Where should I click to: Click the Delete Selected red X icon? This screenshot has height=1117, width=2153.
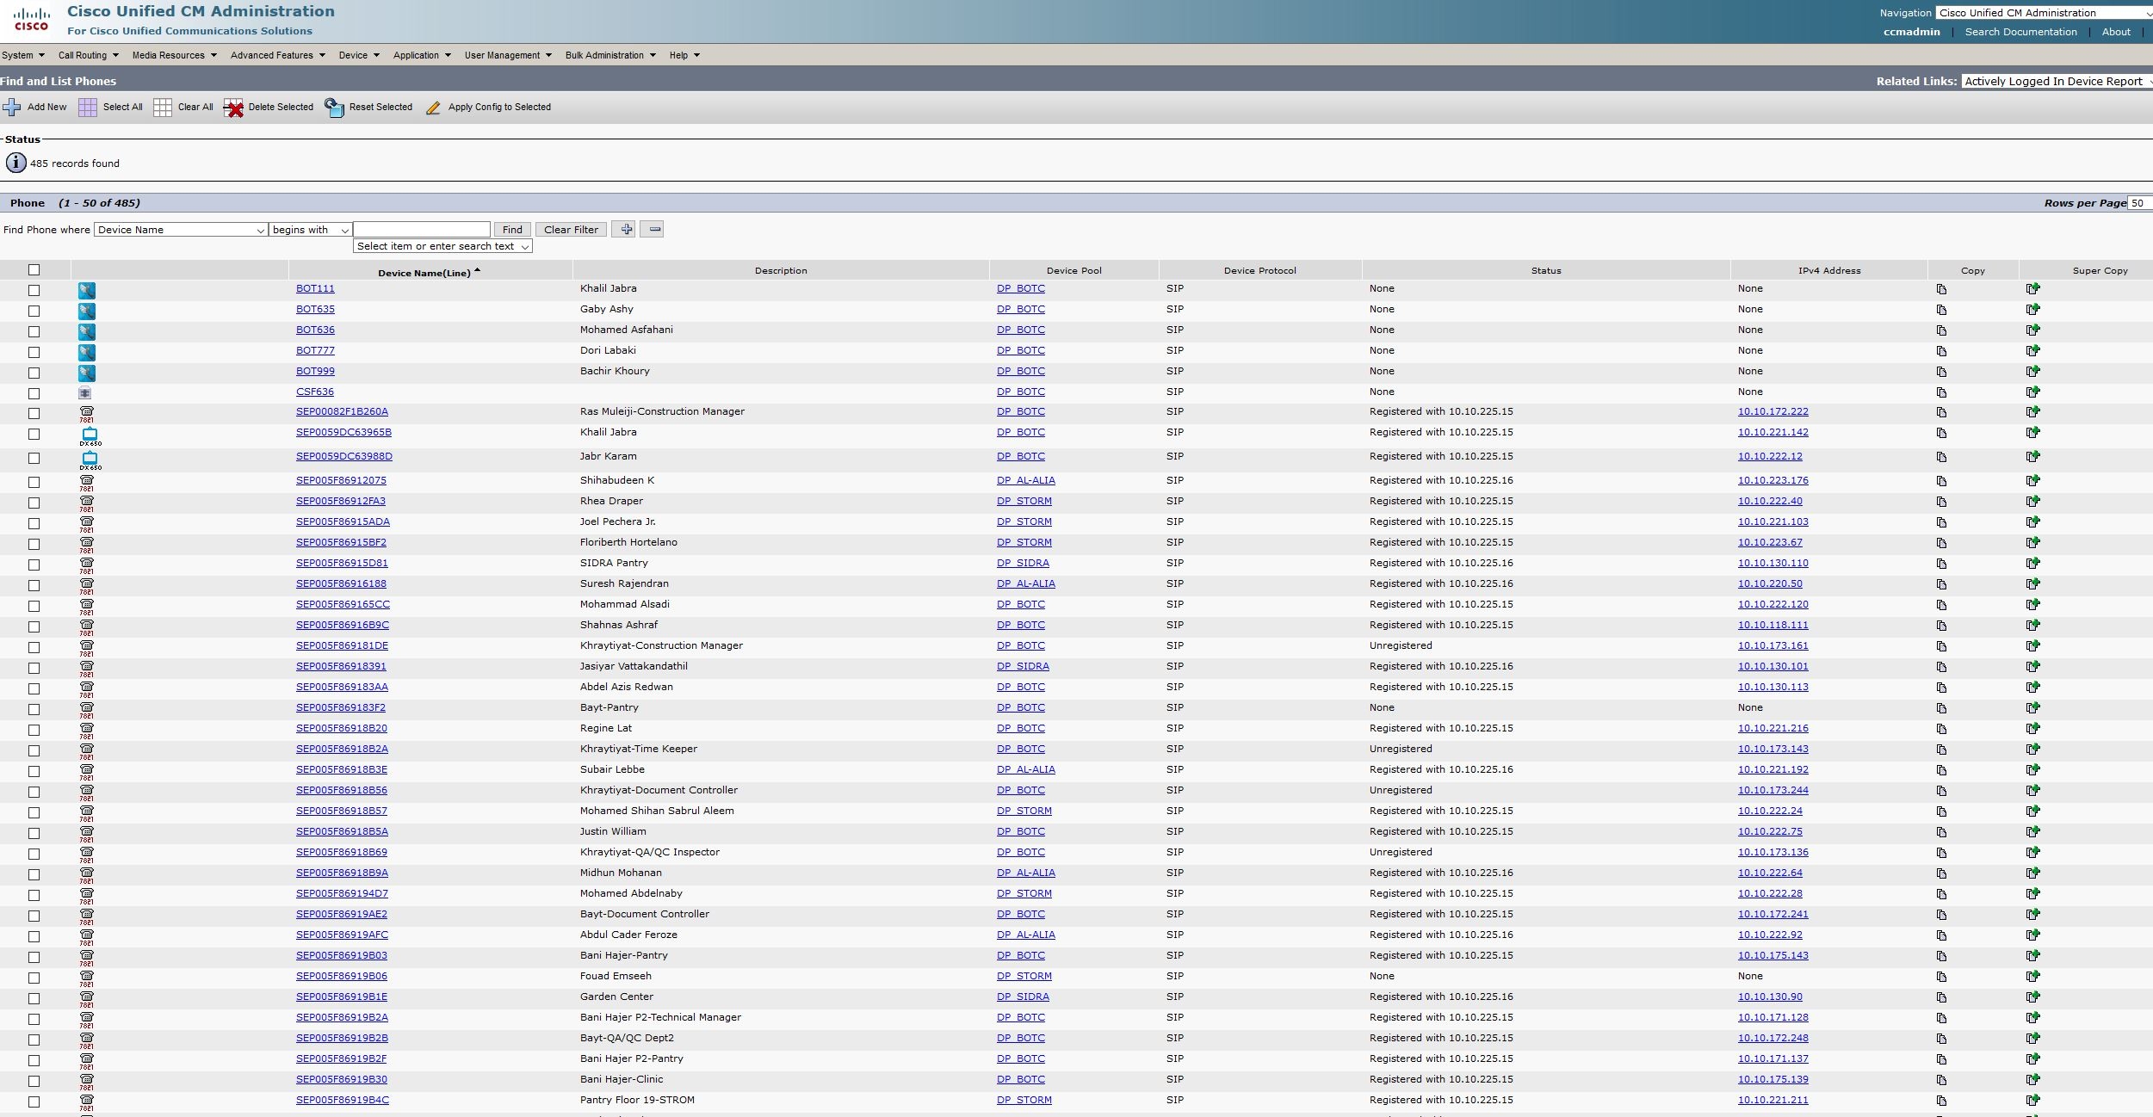(233, 108)
